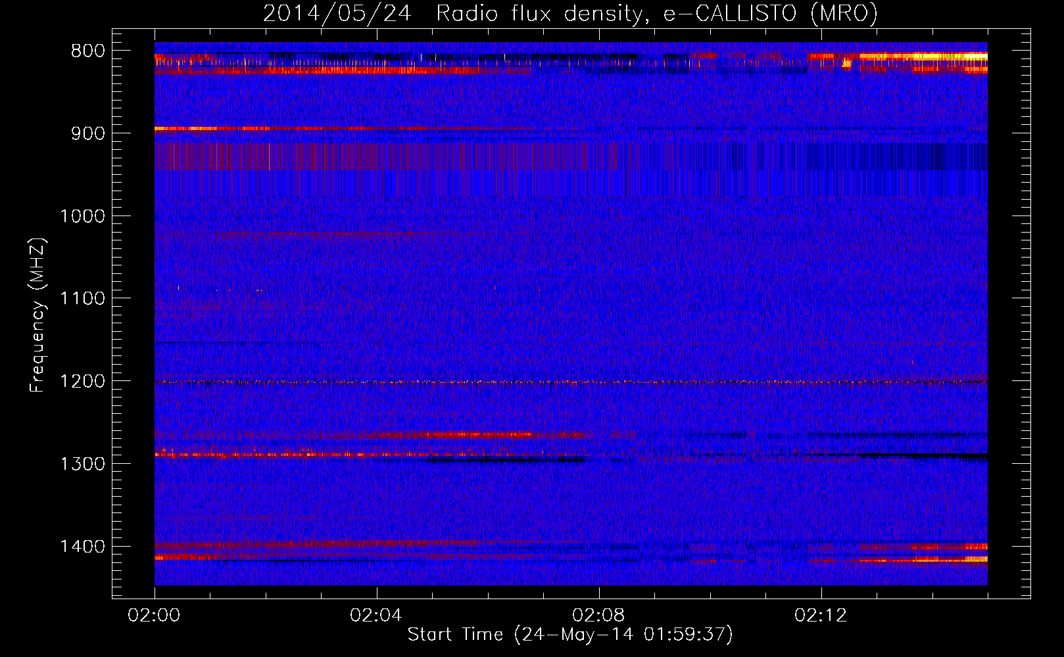Click the plot title '2014/05/24 Radio flux density'
1064x657 pixels.
[570, 13]
